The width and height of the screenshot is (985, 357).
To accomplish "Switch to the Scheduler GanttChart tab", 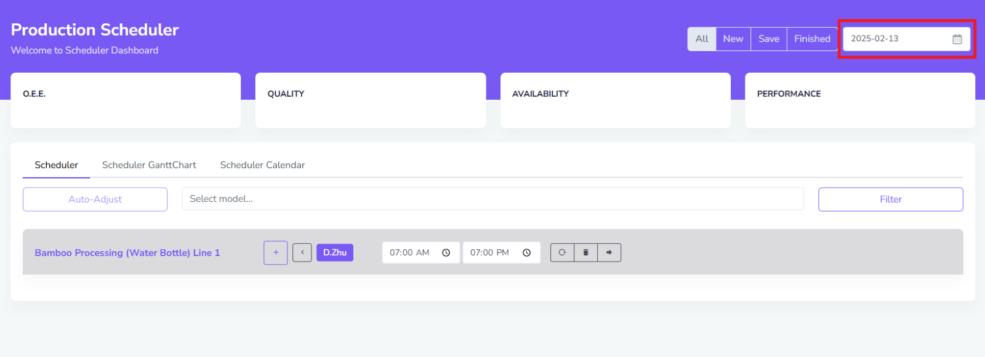I will coord(149,165).
